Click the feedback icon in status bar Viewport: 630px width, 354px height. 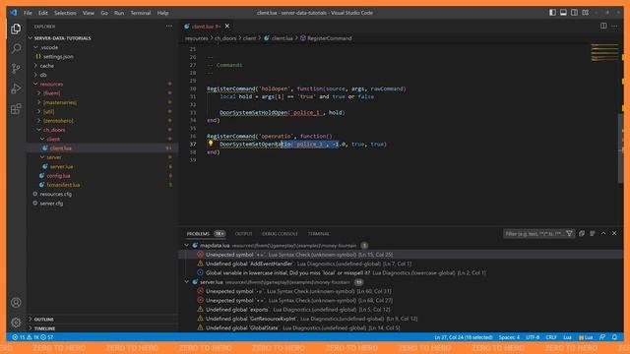point(602,337)
